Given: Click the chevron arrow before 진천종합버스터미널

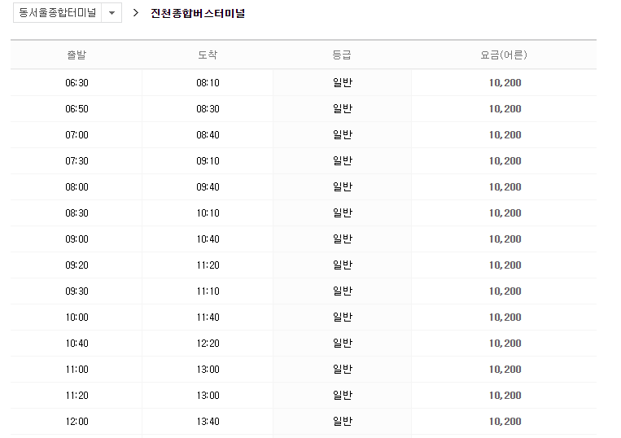Looking at the screenshot, I should (x=136, y=13).
